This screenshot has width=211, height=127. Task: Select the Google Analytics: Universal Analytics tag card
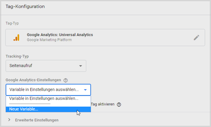tap(105, 38)
